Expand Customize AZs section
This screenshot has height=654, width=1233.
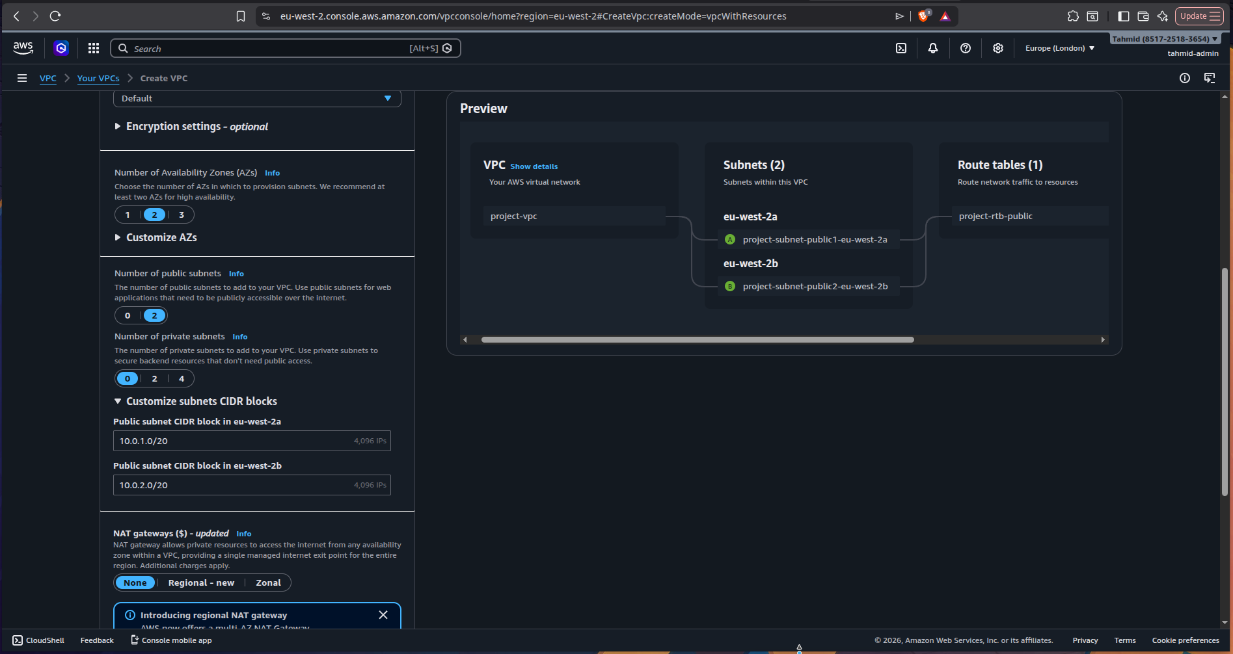pyautogui.click(x=156, y=237)
